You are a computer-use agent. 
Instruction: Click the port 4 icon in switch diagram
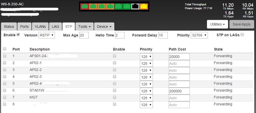110,6
